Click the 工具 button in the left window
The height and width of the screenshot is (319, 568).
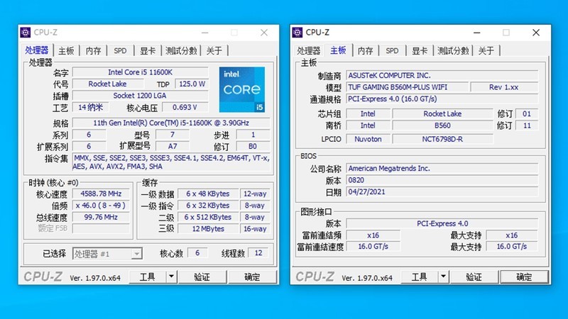point(148,277)
